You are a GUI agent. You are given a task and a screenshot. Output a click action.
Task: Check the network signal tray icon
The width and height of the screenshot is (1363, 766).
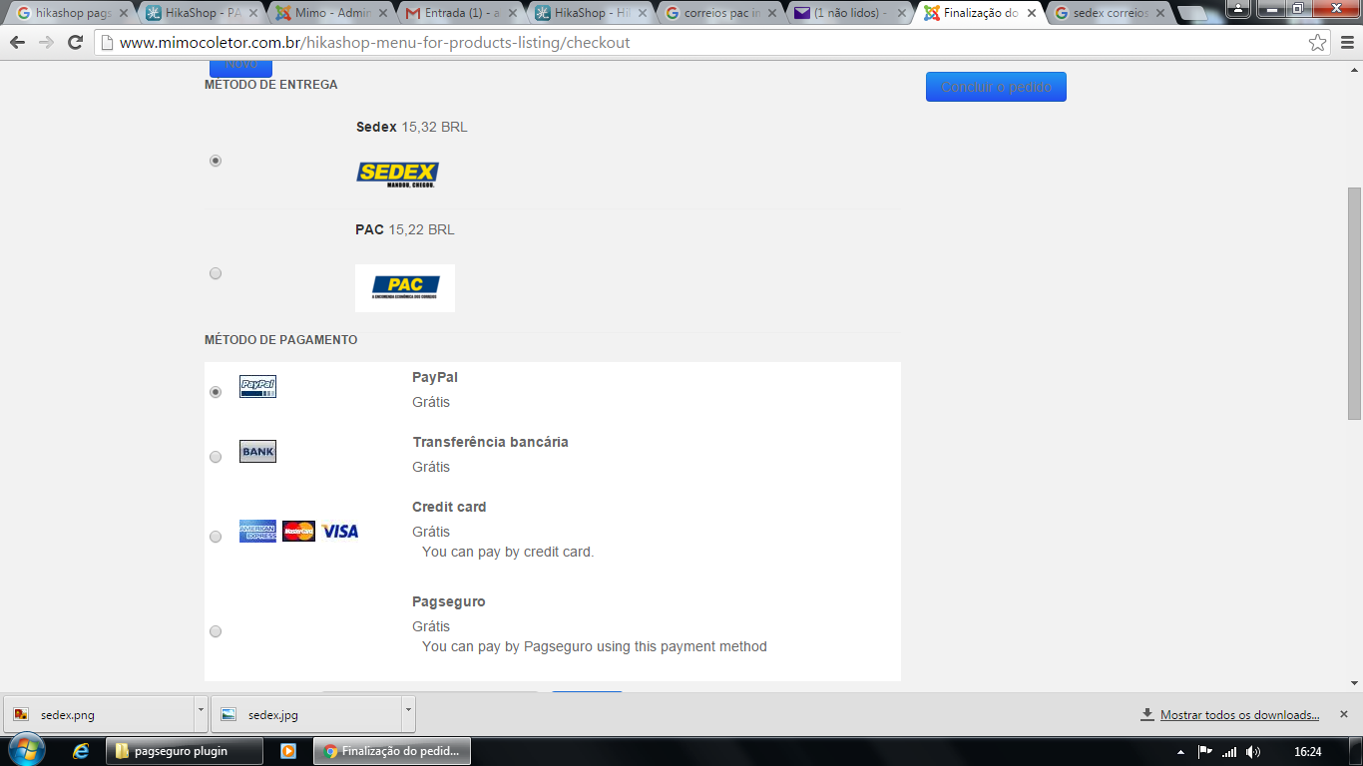(1229, 752)
